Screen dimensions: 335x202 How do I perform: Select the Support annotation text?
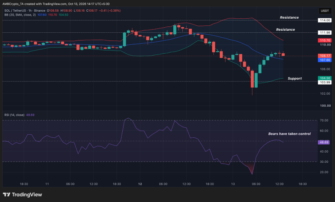pyautogui.click(x=294, y=79)
